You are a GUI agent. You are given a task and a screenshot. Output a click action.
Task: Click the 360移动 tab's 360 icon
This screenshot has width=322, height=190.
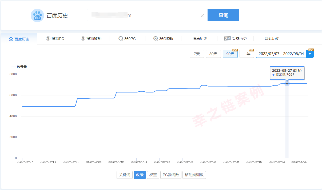click(x=156, y=39)
